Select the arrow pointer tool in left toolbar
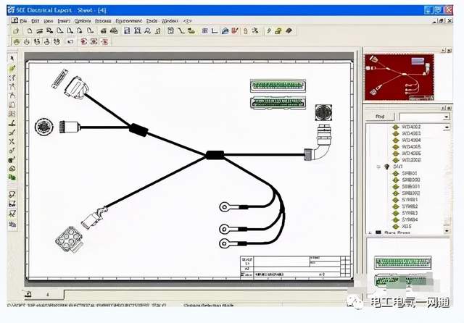The height and width of the screenshot is (323, 464). click(x=12, y=59)
